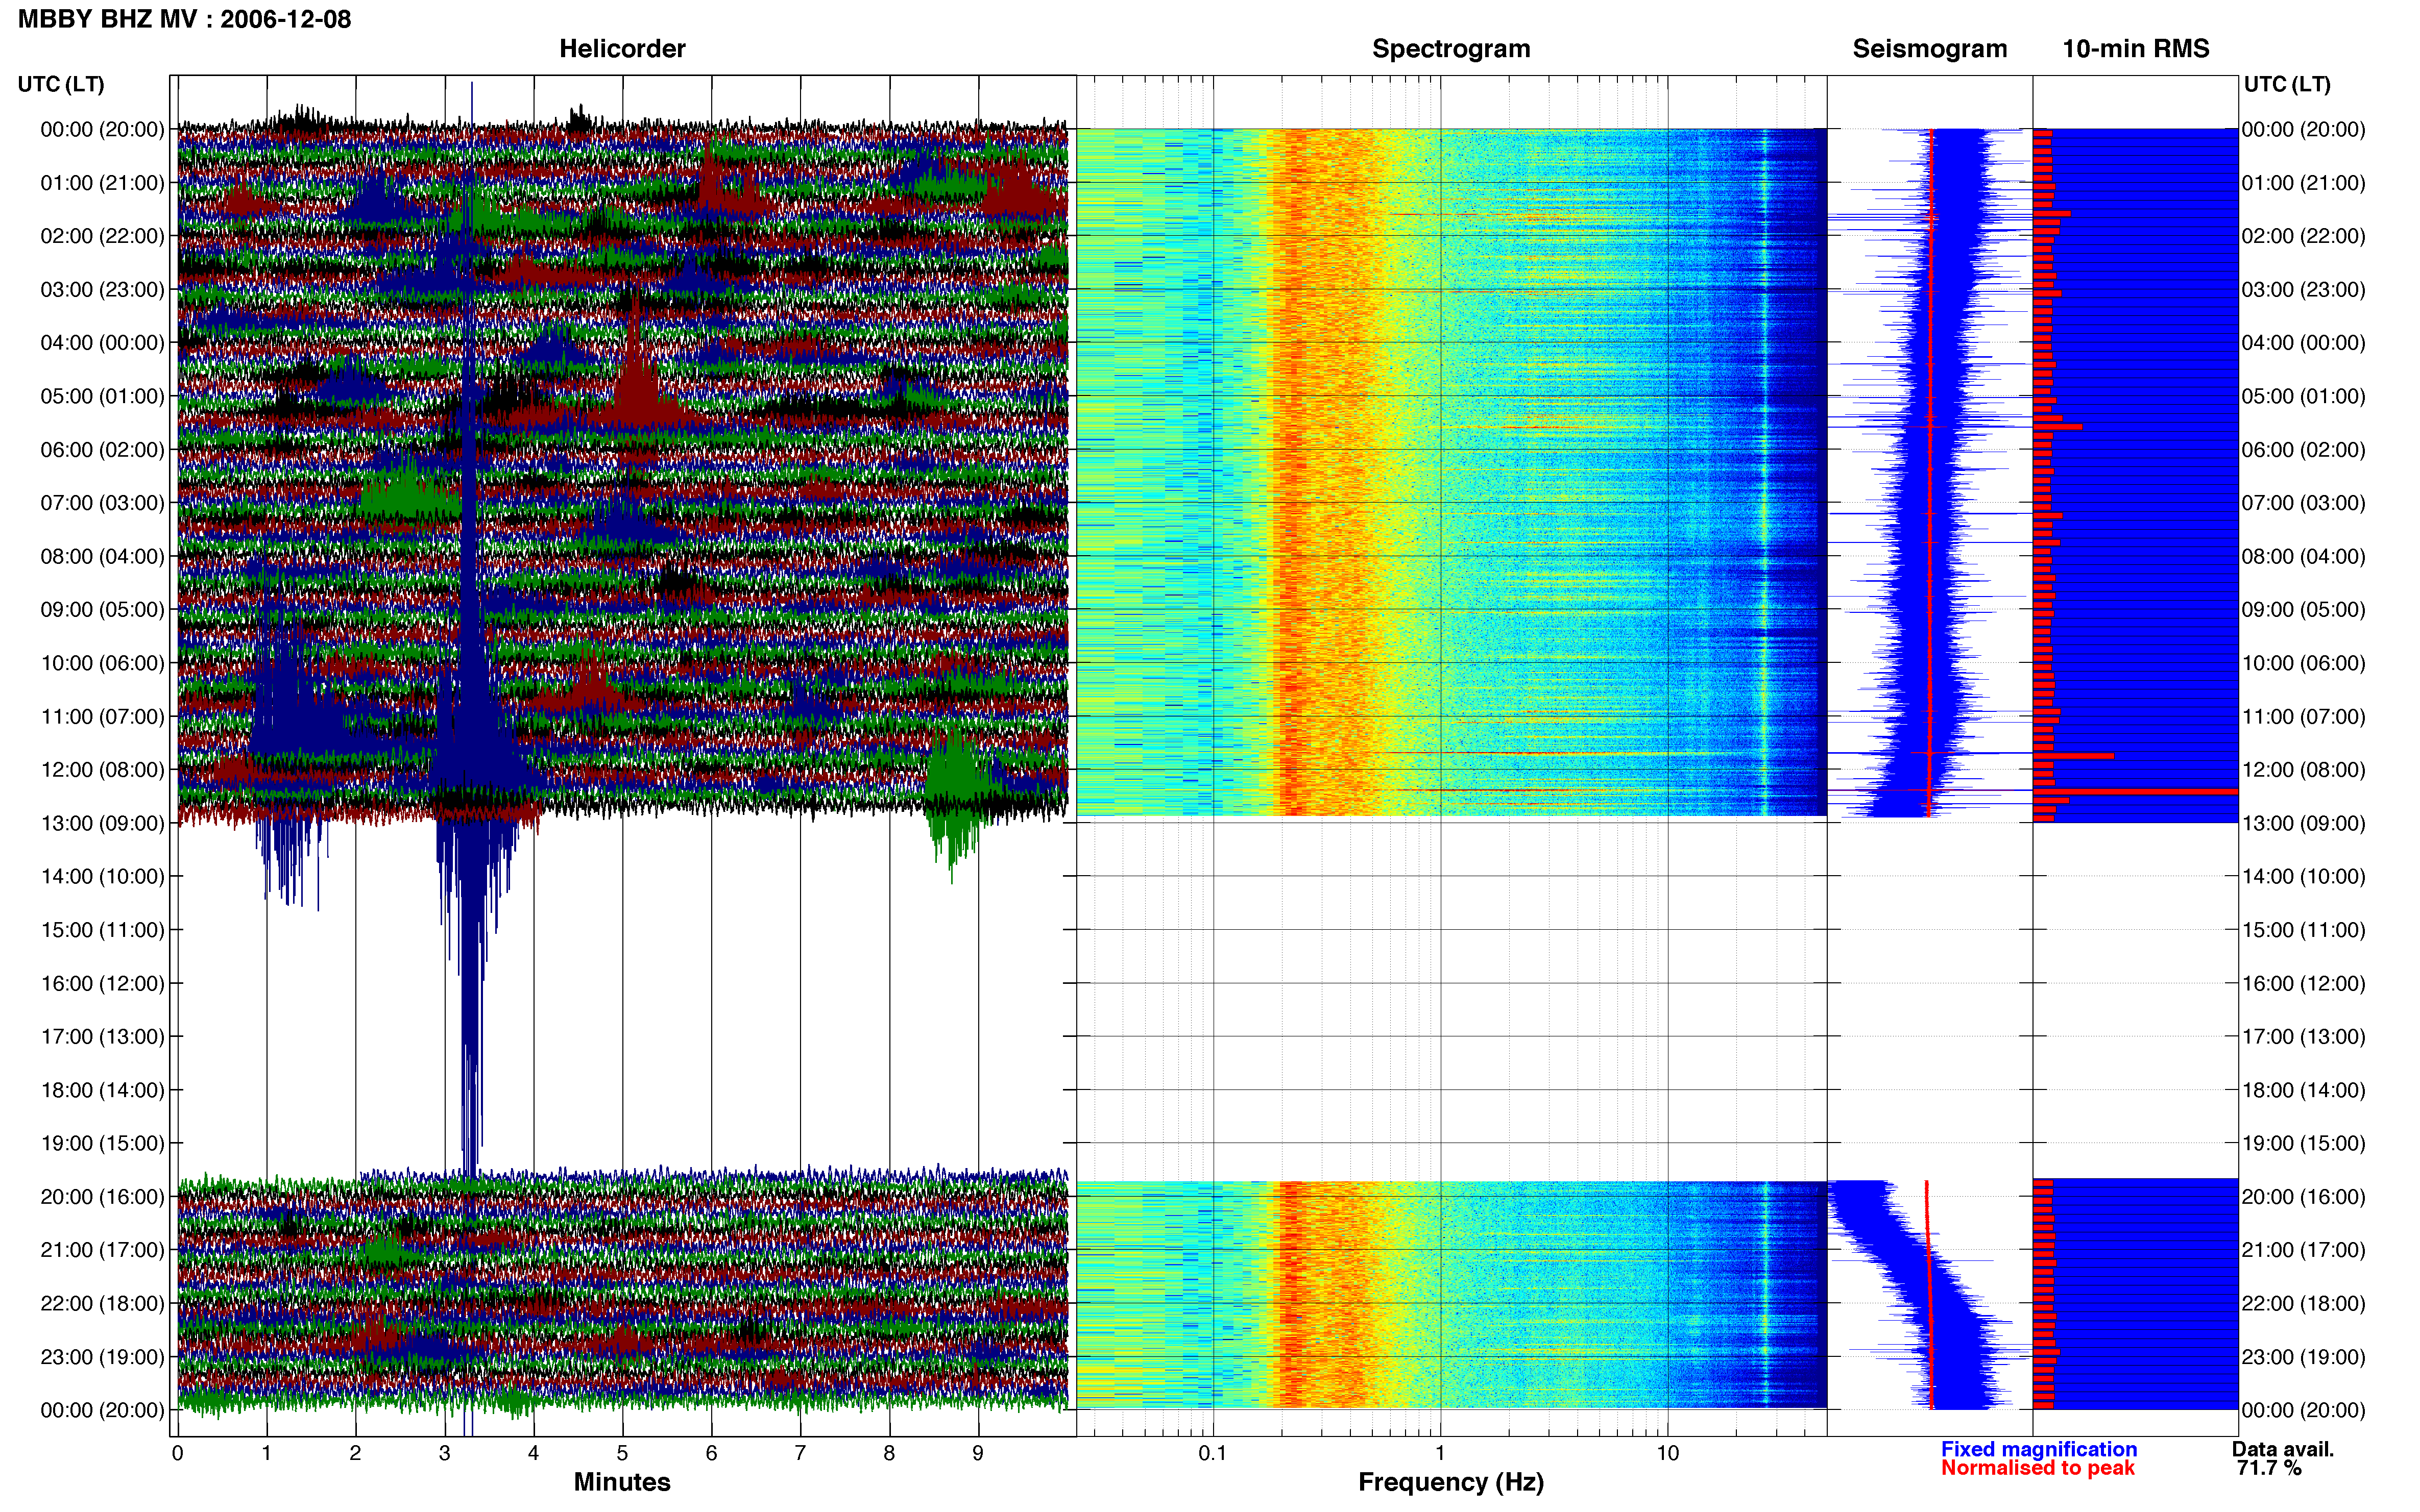Click left time label '17:00 (13:00)'

click(102, 1037)
